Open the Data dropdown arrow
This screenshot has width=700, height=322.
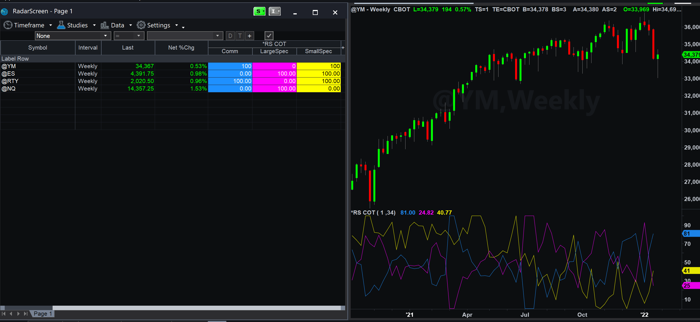[x=131, y=25]
